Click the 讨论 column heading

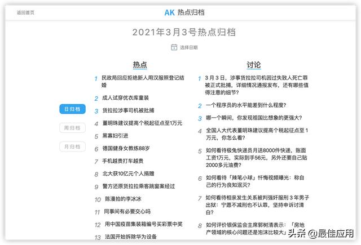click(253, 65)
